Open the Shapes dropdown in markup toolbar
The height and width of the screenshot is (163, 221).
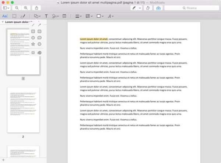[x=37, y=16]
